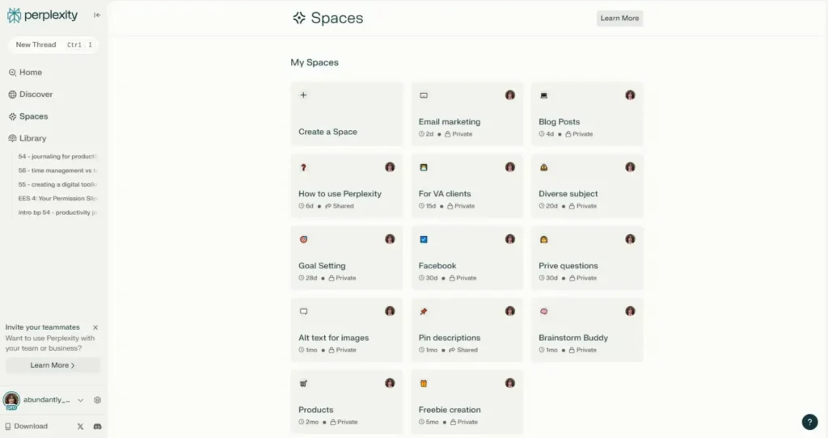The image size is (828, 438).
Task: Open the Pin descriptions space
Action: pos(467,331)
